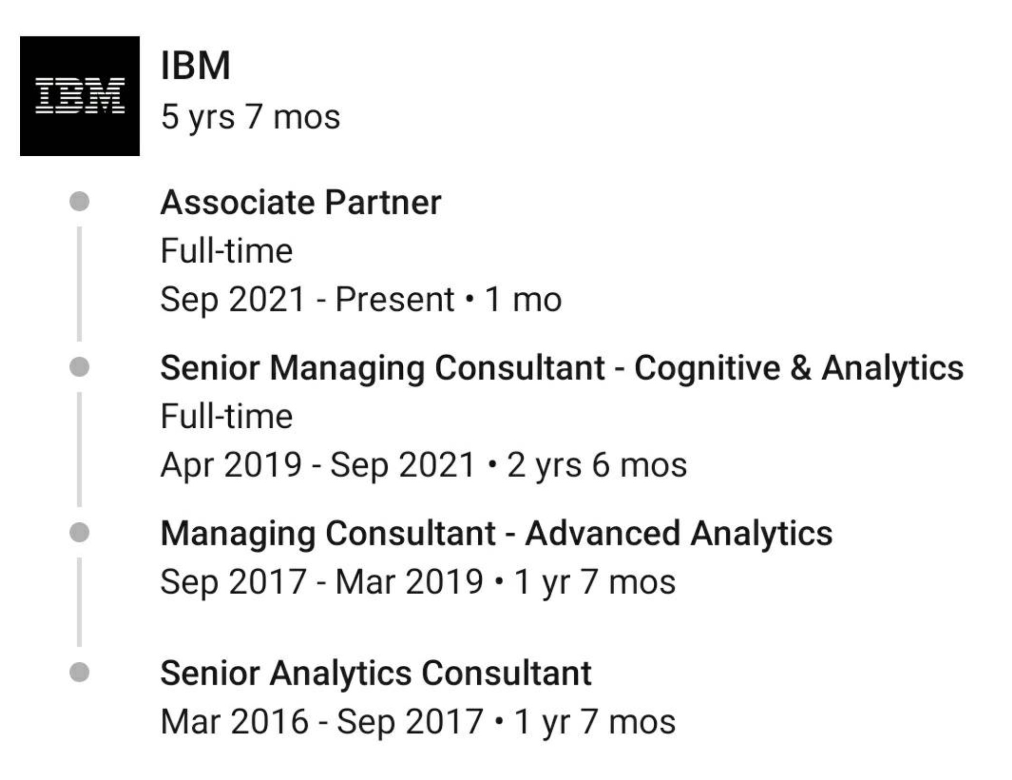The height and width of the screenshot is (780, 1012).
Task: Select the Senior Managing Consultant timeline bullet
Action: click(x=80, y=367)
